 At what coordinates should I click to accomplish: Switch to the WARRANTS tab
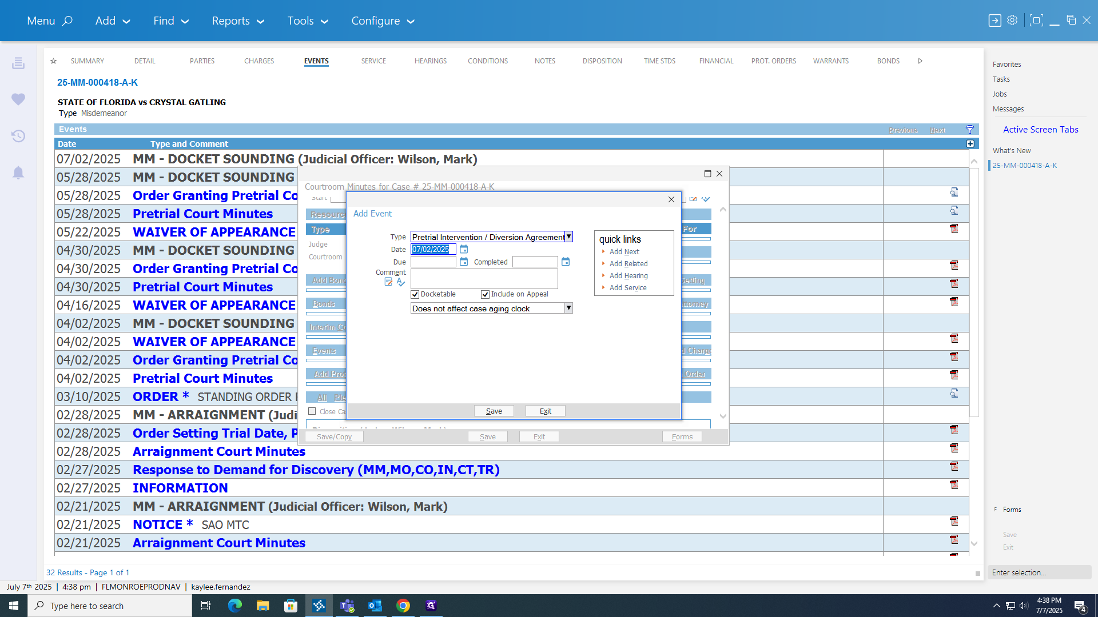pyautogui.click(x=831, y=61)
